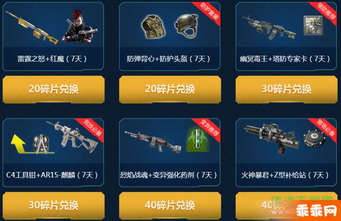Click 30碎片兑换 under 幽冥毒王+塔防专家卡
This screenshot has height=221, width=341.
(286, 89)
